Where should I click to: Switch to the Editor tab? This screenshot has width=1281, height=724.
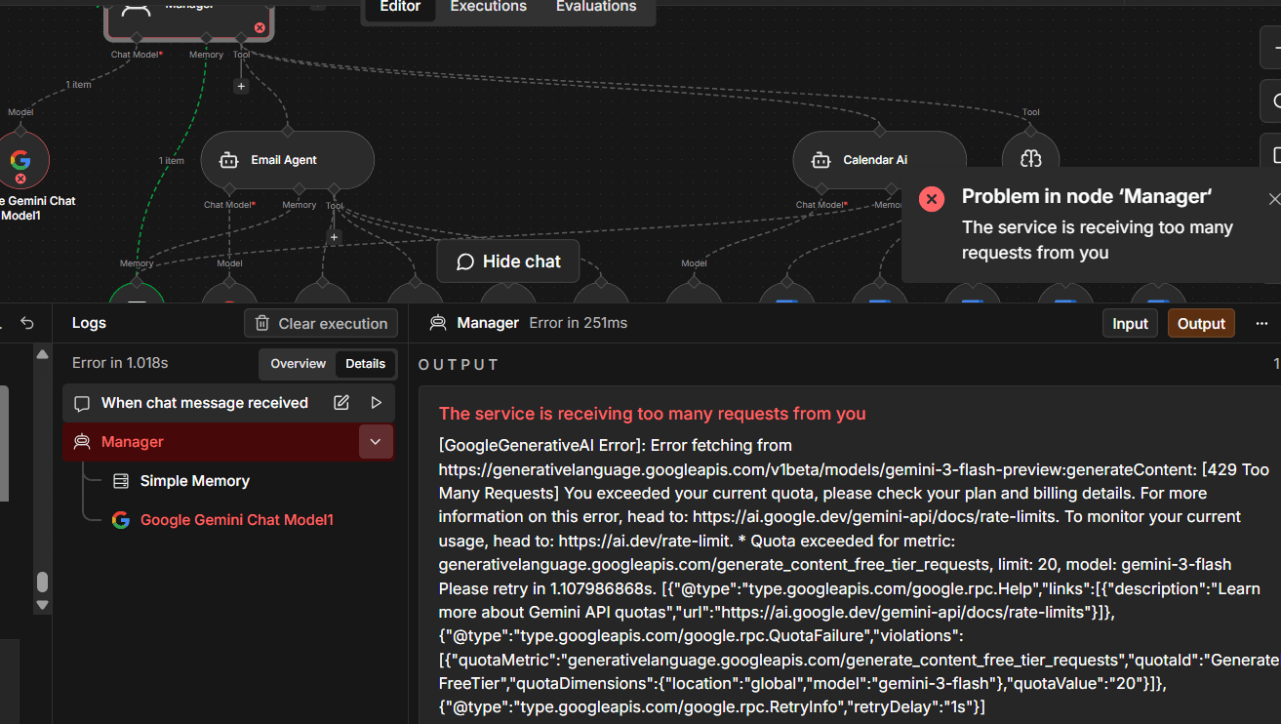(x=400, y=8)
